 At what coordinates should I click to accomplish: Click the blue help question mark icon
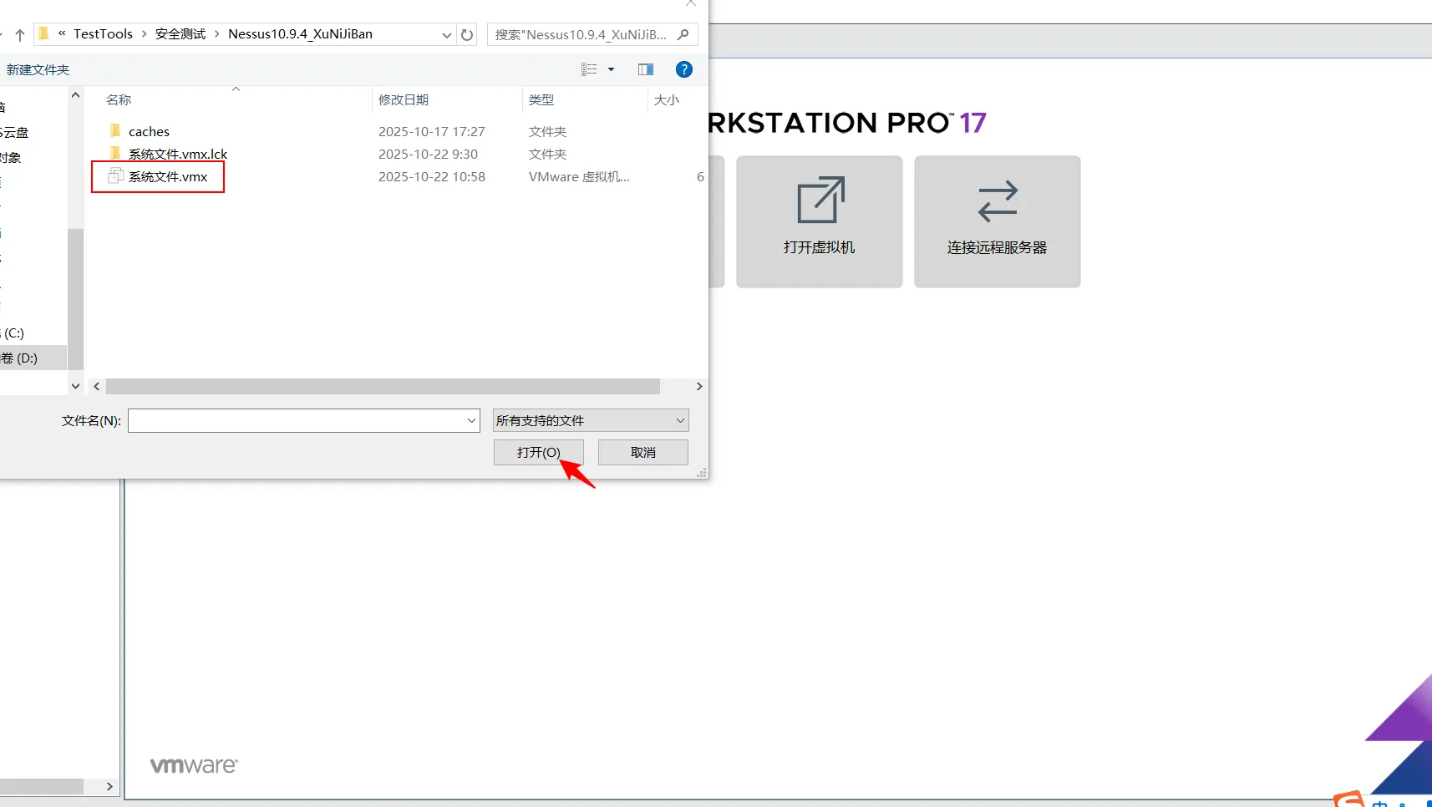(x=683, y=69)
